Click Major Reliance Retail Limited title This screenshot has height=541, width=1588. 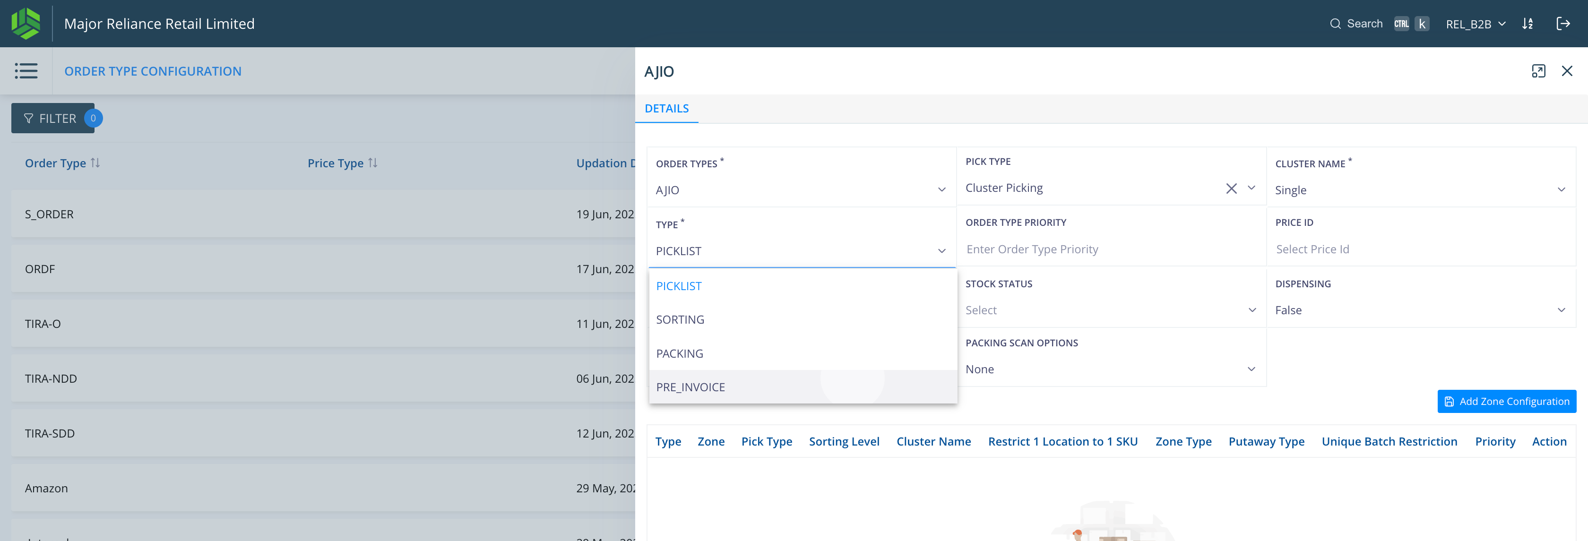(159, 24)
